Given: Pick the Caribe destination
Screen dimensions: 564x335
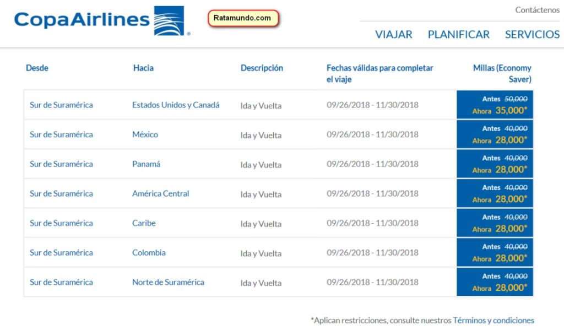Looking at the screenshot, I should 144,223.
